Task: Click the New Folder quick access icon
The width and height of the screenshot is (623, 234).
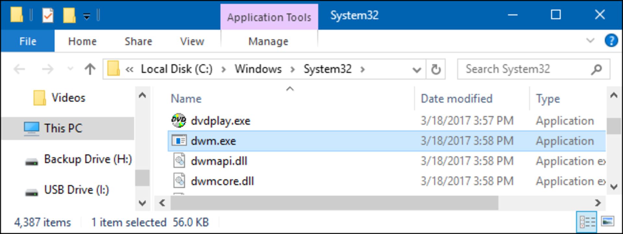Action: (x=69, y=15)
